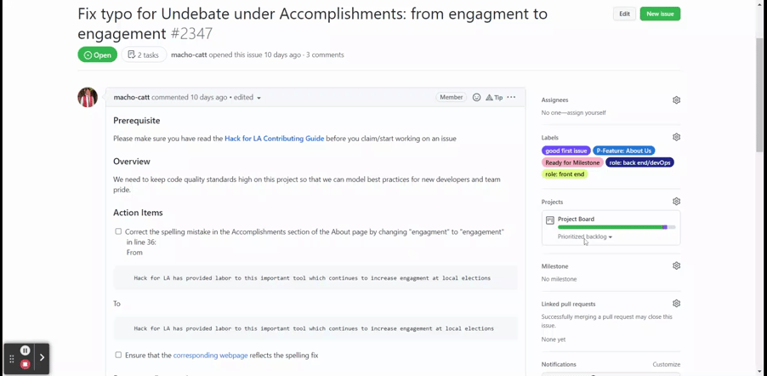Select the 'Ready for Milestone' label
This screenshot has width=767, height=376.
click(x=572, y=162)
